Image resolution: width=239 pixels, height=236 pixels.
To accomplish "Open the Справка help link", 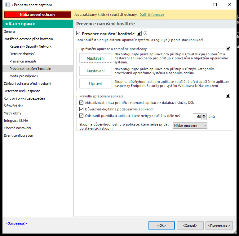I will (x=17, y=223).
